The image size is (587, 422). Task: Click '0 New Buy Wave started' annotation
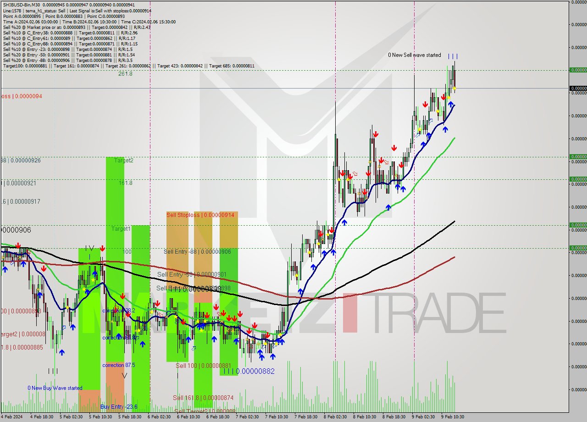tap(55, 388)
